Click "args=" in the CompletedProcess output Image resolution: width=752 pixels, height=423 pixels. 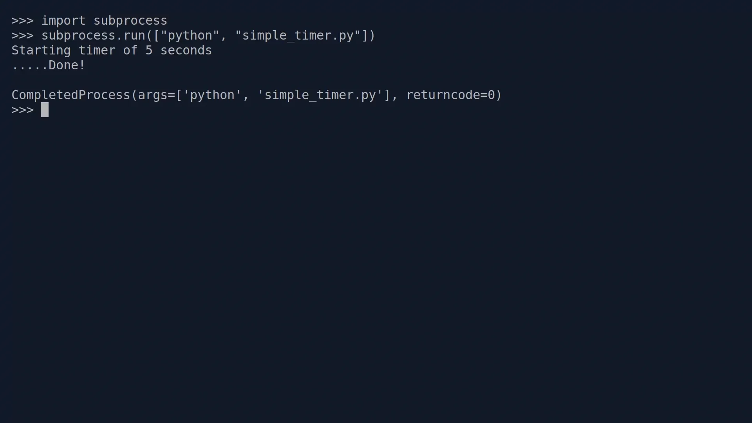(157, 95)
